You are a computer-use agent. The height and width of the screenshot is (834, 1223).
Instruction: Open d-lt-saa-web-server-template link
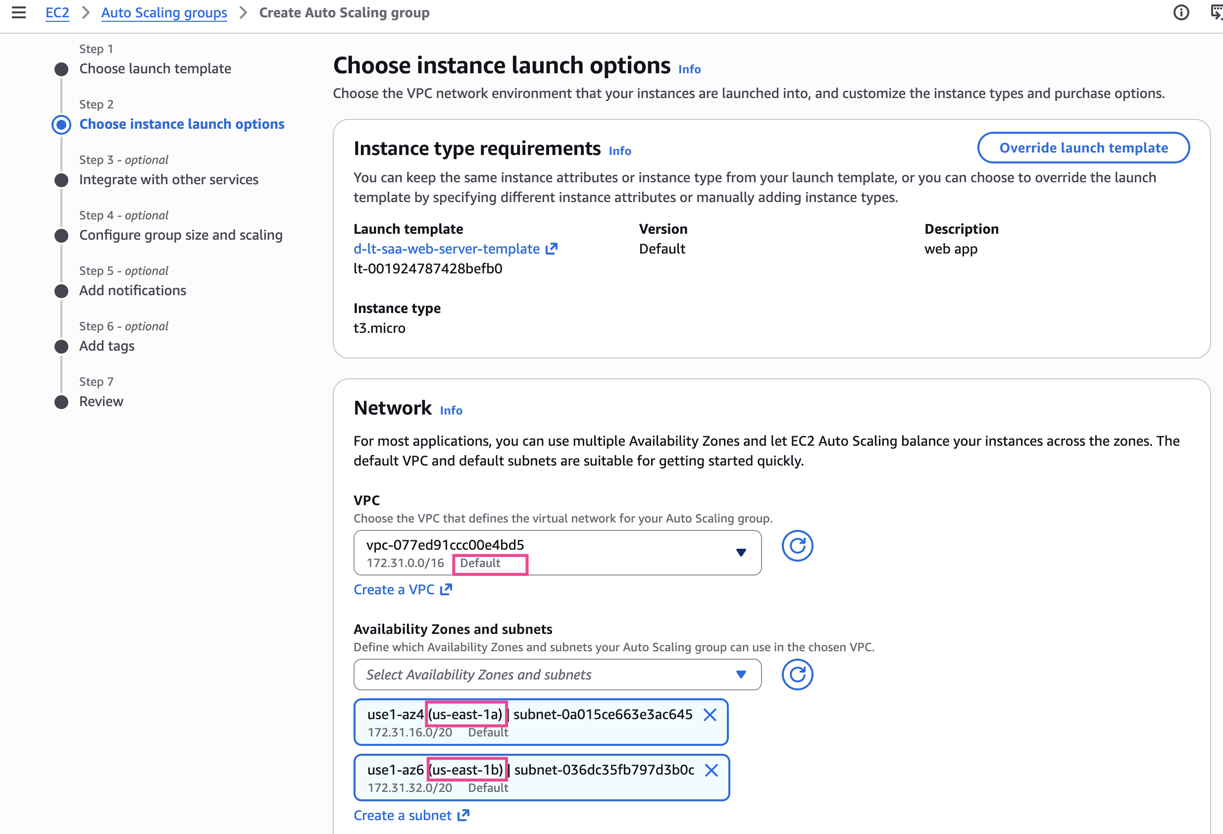tap(446, 249)
